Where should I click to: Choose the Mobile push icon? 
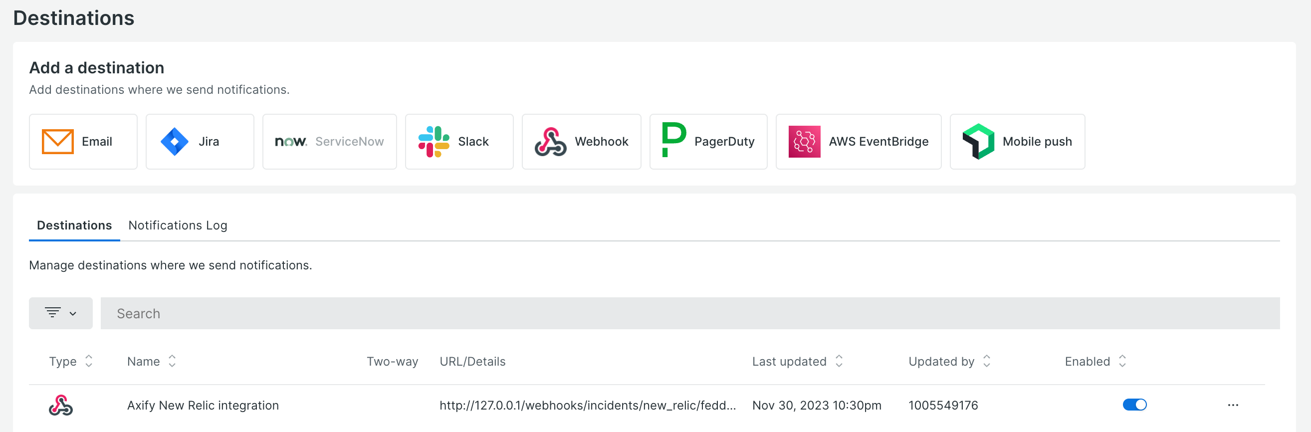tap(978, 142)
